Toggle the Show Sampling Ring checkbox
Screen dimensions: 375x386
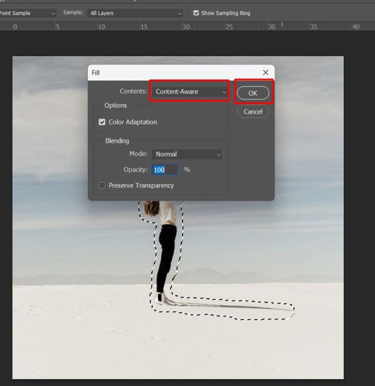[x=196, y=13]
